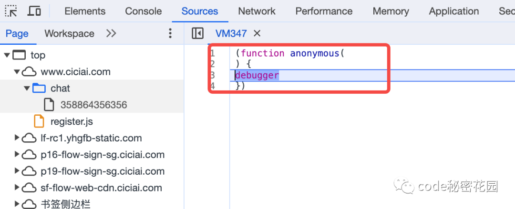Toggle the device toolbar icon
The height and width of the screenshot is (209, 515).
click(x=34, y=11)
